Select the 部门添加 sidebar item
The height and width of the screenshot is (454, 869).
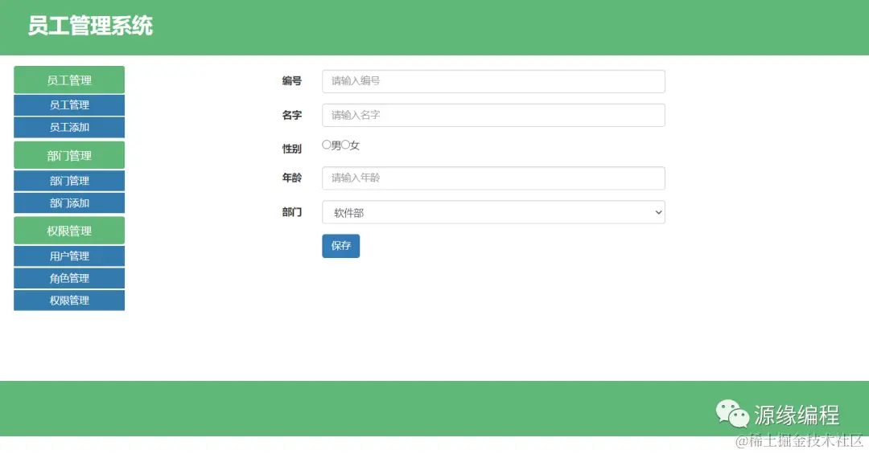click(x=69, y=202)
